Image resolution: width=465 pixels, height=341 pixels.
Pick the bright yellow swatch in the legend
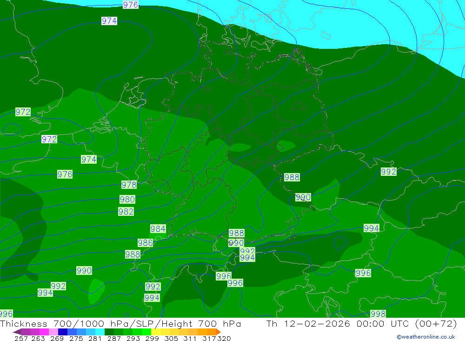(x=156, y=332)
